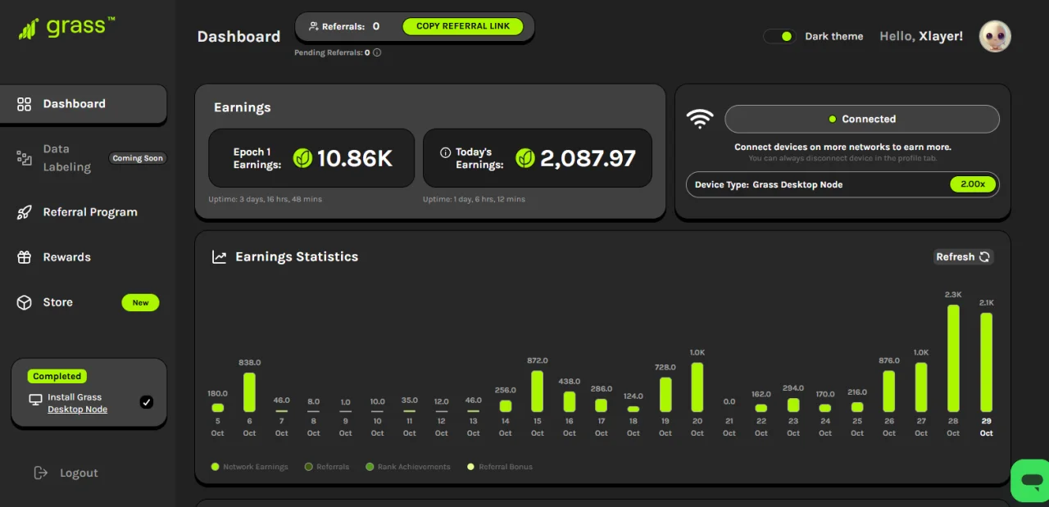
Task: Click the Pending Referrals info icon
Action: (377, 52)
